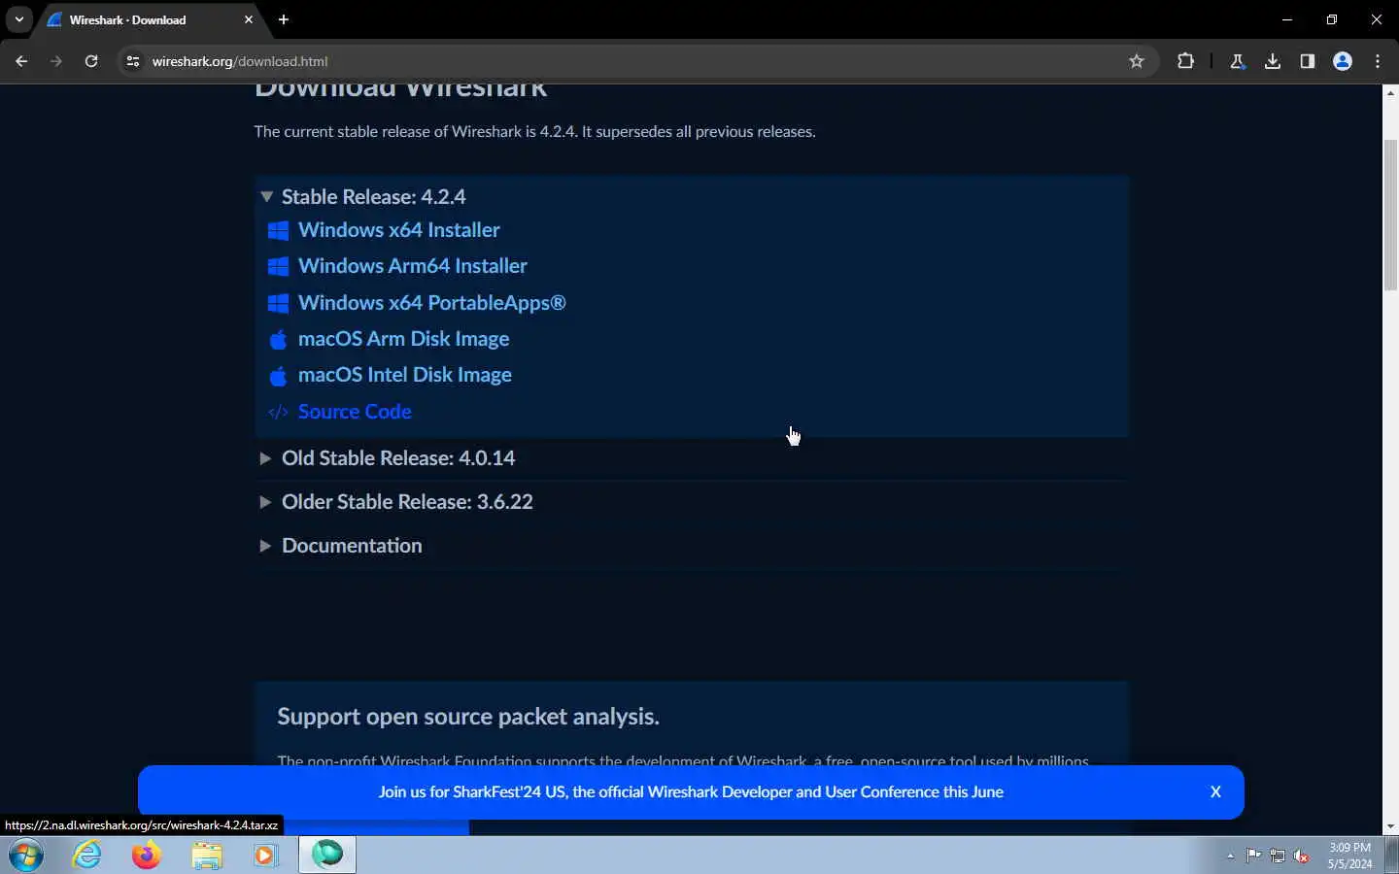Close the Wireshark Download tab

[x=249, y=19]
